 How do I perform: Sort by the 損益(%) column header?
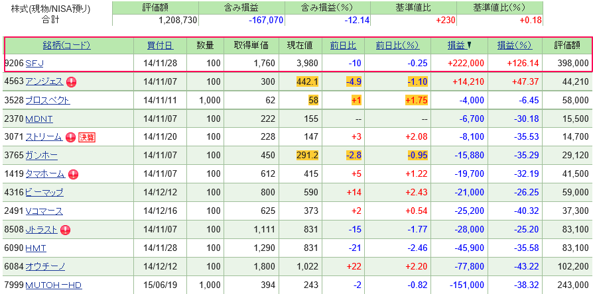[x=514, y=46]
